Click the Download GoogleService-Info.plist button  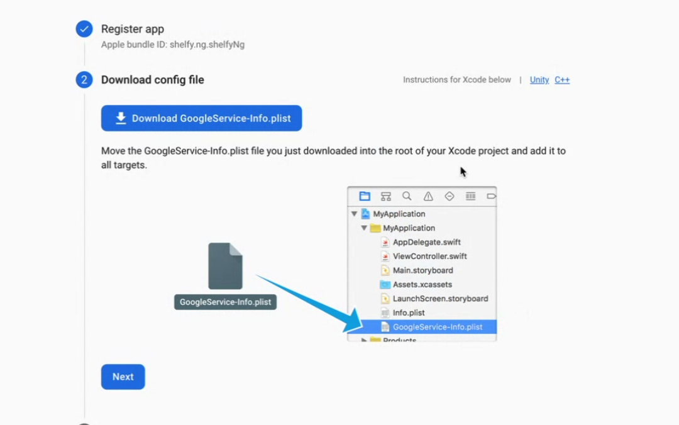(x=201, y=118)
